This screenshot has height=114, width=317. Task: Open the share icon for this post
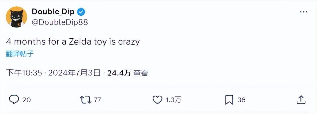click(301, 100)
